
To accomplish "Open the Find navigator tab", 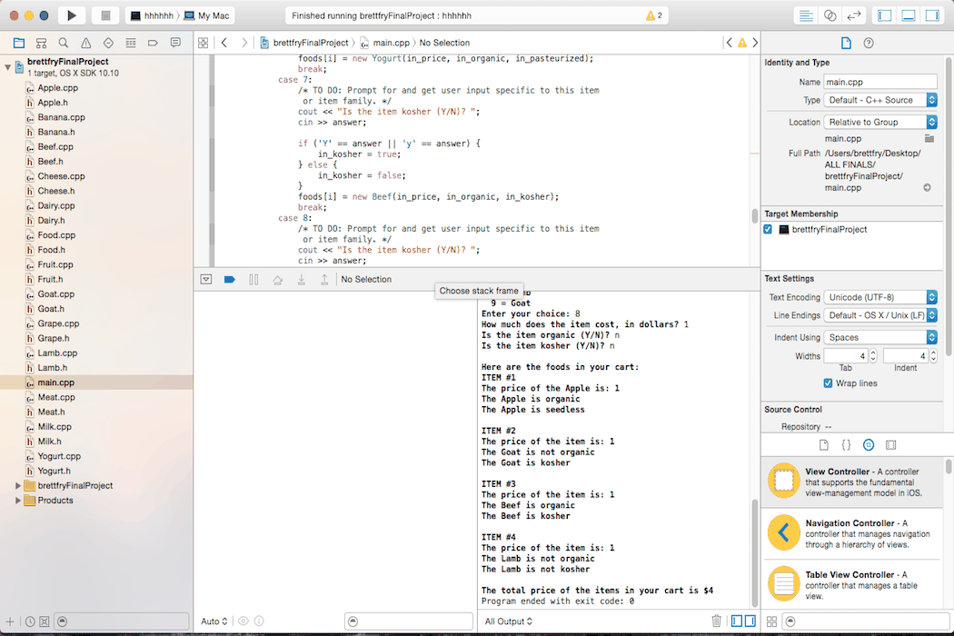I will [64, 43].
